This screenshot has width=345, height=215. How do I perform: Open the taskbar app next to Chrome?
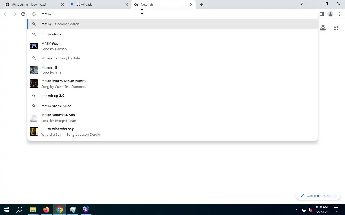pyautogui.click(x=73, y=210)
